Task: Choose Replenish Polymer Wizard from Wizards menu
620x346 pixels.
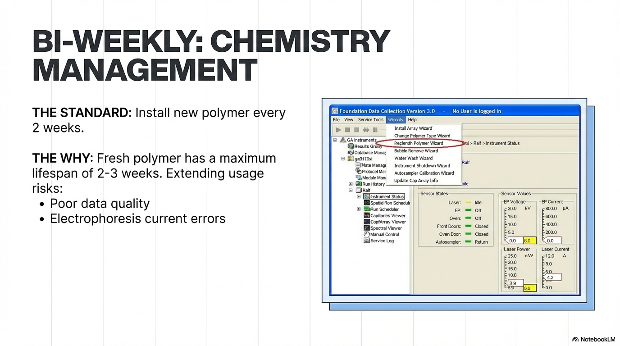Action: pos(419,143)
